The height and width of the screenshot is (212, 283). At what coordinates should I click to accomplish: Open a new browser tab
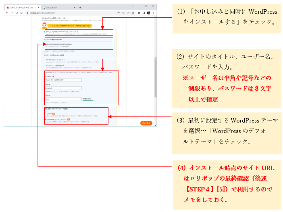coord(80,7)
